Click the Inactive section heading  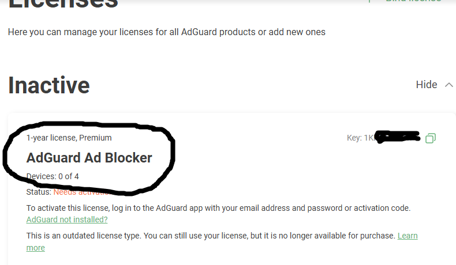(x=49, y=85)
